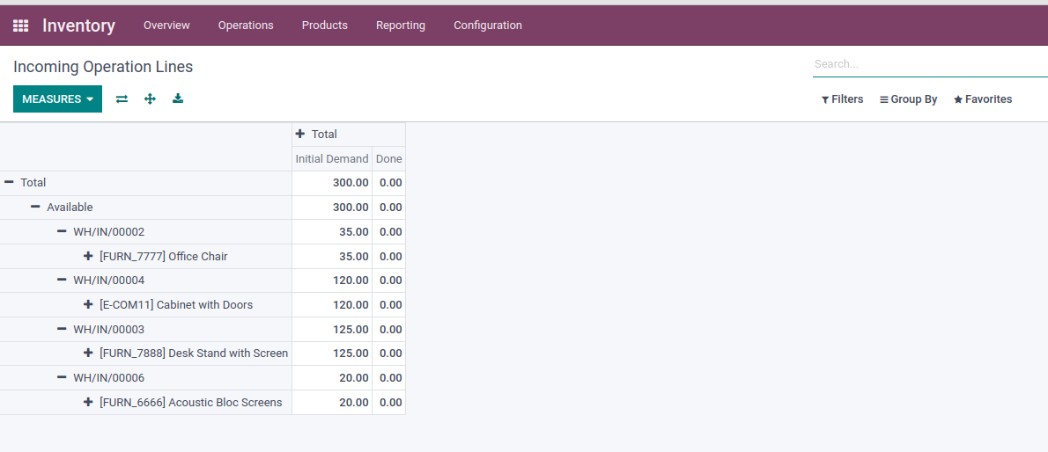Open the Group By dropdown

point(908,99)
